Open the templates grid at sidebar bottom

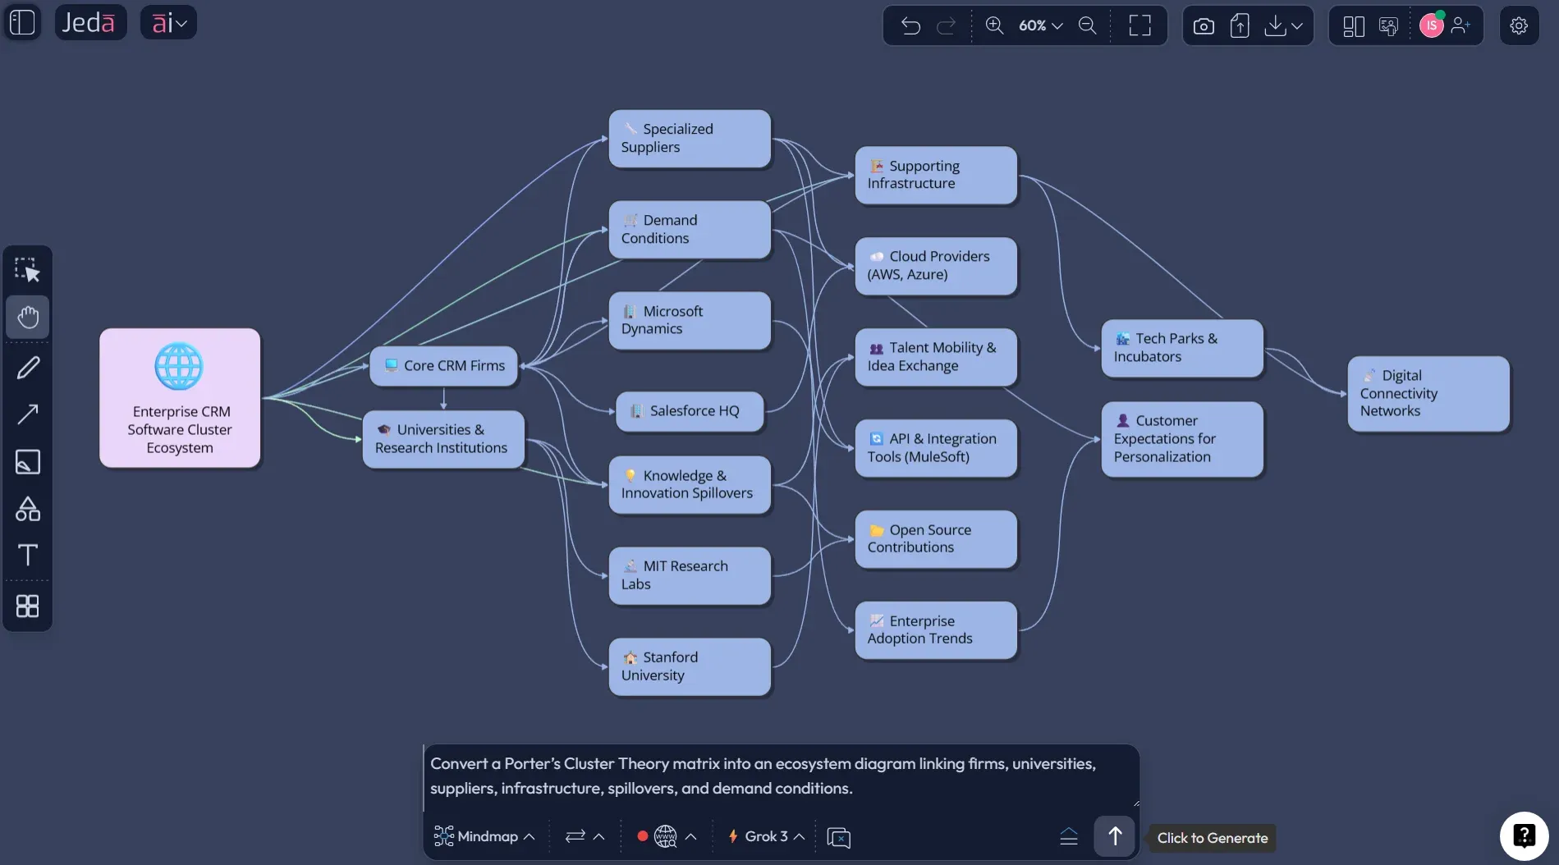tap(27, 606)
